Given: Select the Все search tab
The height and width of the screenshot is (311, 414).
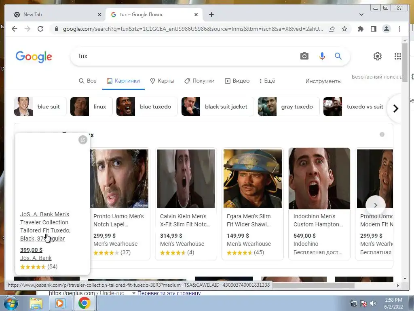Looking at the screenshot, I should click(x=88, y=81).
